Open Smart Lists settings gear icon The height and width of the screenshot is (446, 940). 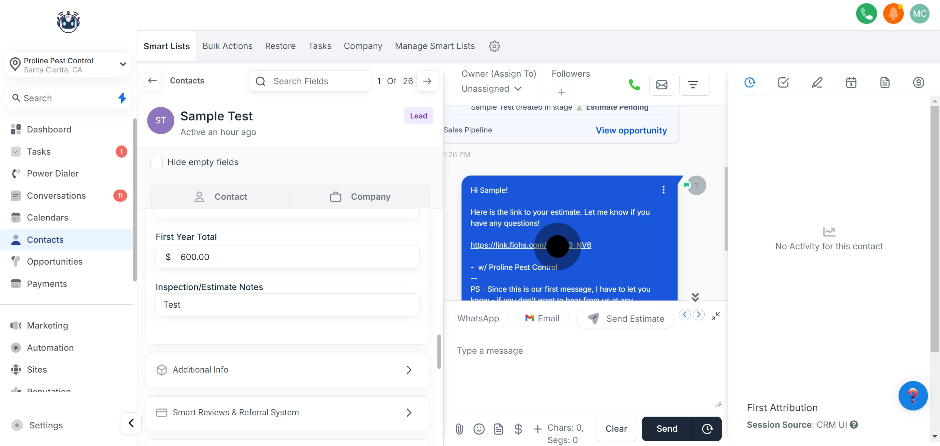tap(494, 46)
